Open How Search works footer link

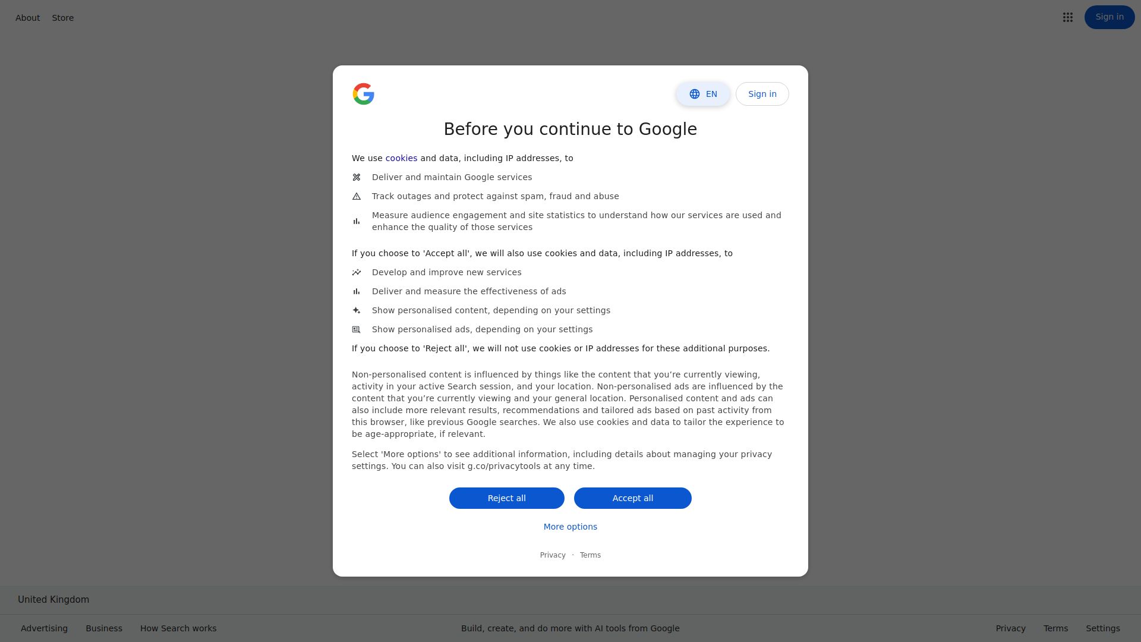178,628
